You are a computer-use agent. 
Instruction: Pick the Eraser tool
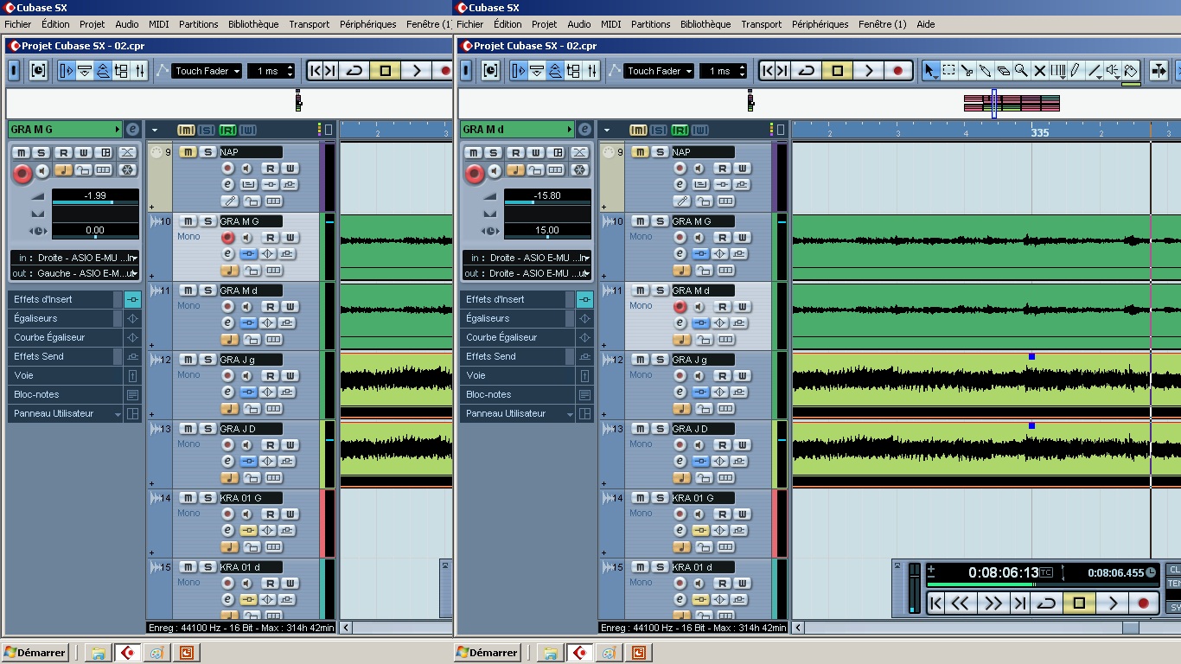click(x=1004, y=71)
